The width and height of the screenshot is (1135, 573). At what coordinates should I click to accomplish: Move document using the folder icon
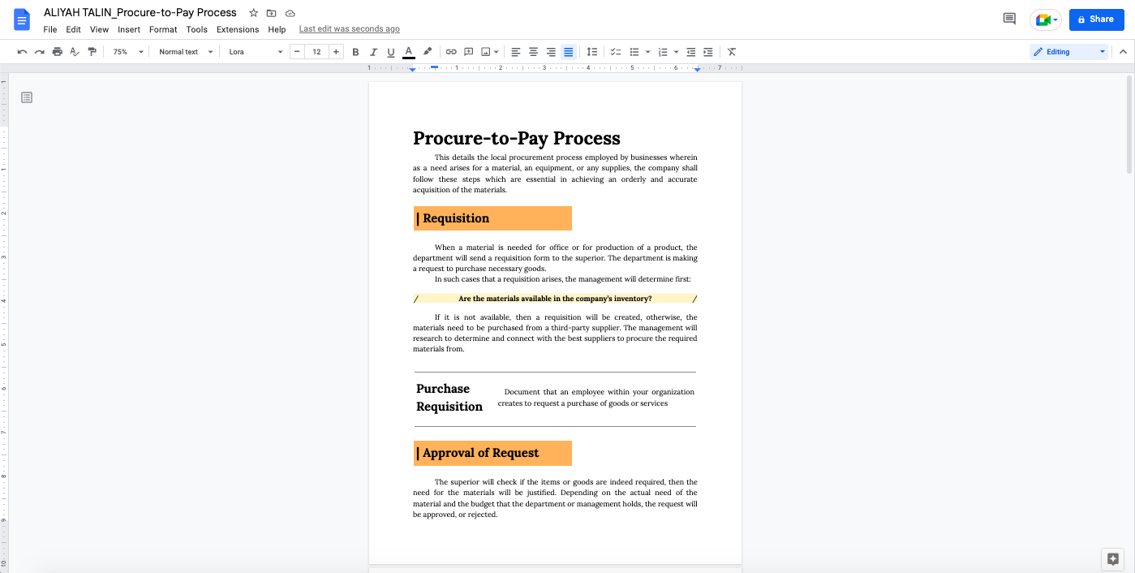pos(272,13)
